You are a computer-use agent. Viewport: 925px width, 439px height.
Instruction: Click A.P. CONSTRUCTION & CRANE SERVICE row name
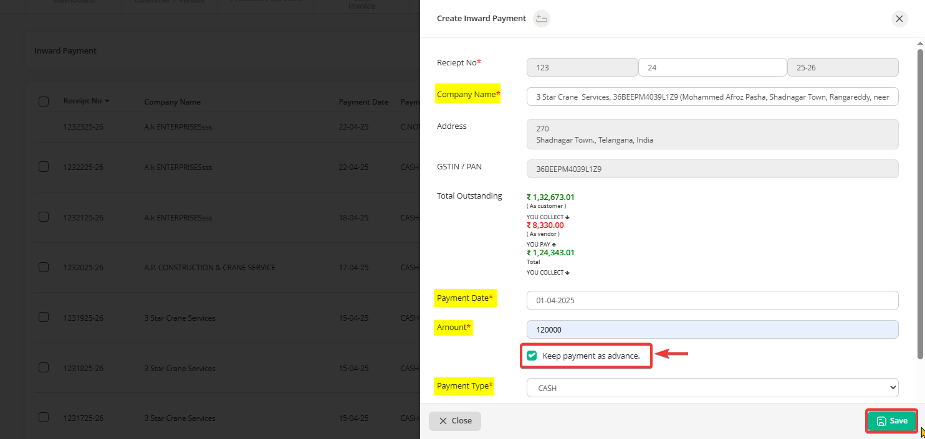click(210, 268)
